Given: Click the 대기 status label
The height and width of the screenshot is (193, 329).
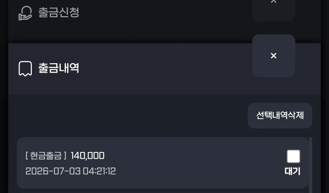Looking at the screenshot, I should coord(292,171).
